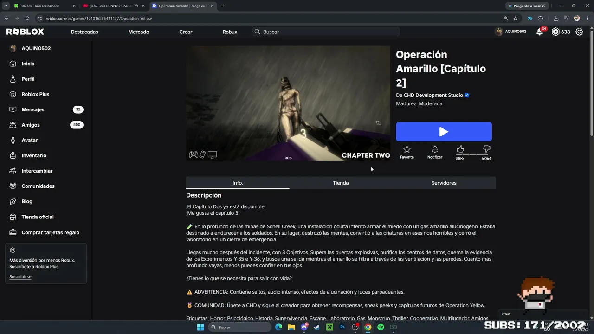Screen dimensions: 594x334
Task: Open Mercado in the Roblox header
Action: click(139, 32)
